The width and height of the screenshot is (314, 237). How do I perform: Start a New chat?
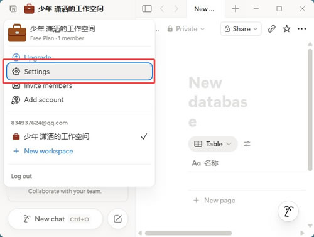click(x=55, y=219)
